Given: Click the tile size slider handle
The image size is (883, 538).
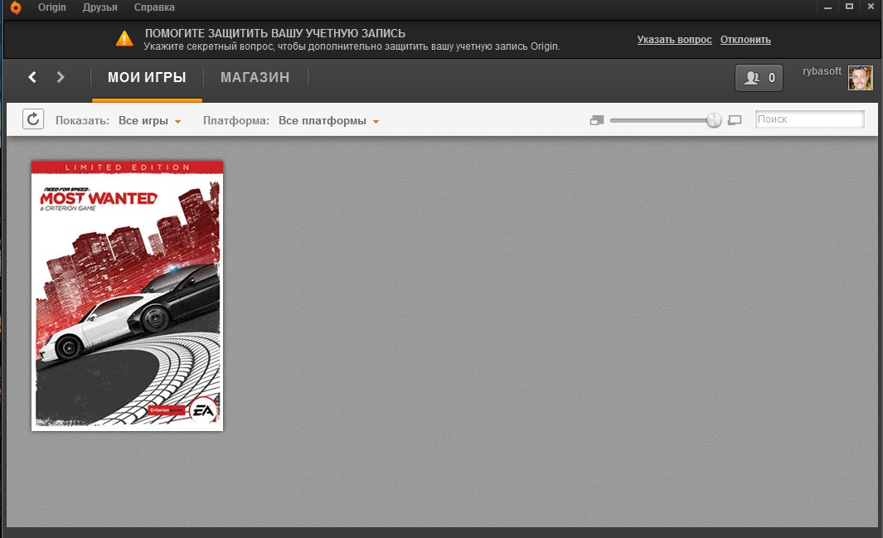Looking at the screenshot, I should 714,120.
